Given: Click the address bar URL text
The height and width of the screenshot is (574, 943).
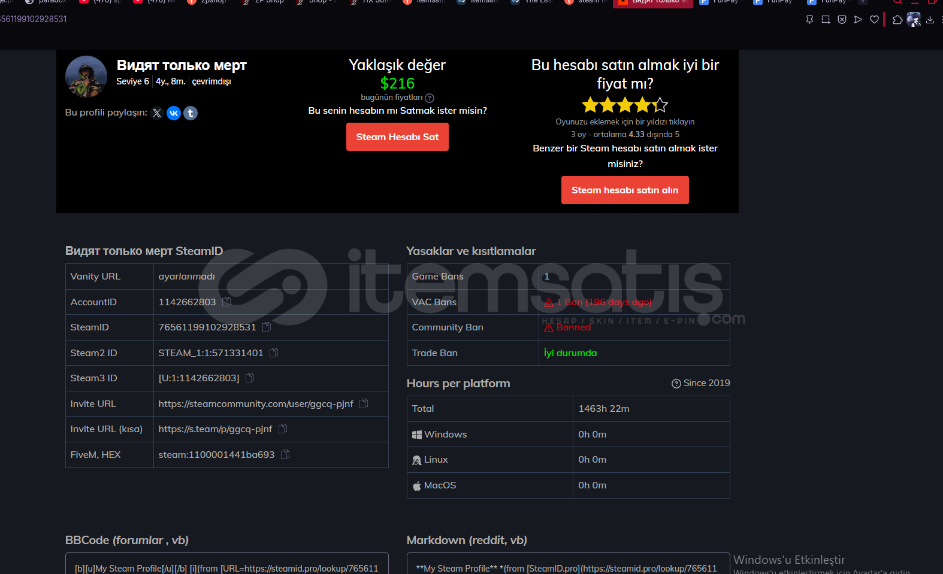Looking at the screenshot, I should 34,19.
